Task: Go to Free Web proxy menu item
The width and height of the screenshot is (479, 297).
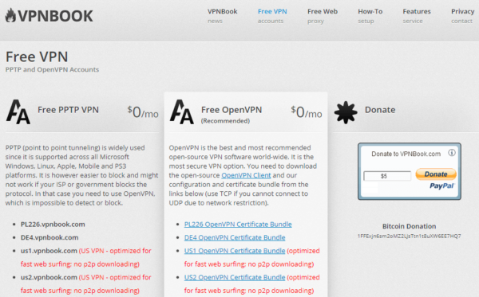Action: (323, 16)
